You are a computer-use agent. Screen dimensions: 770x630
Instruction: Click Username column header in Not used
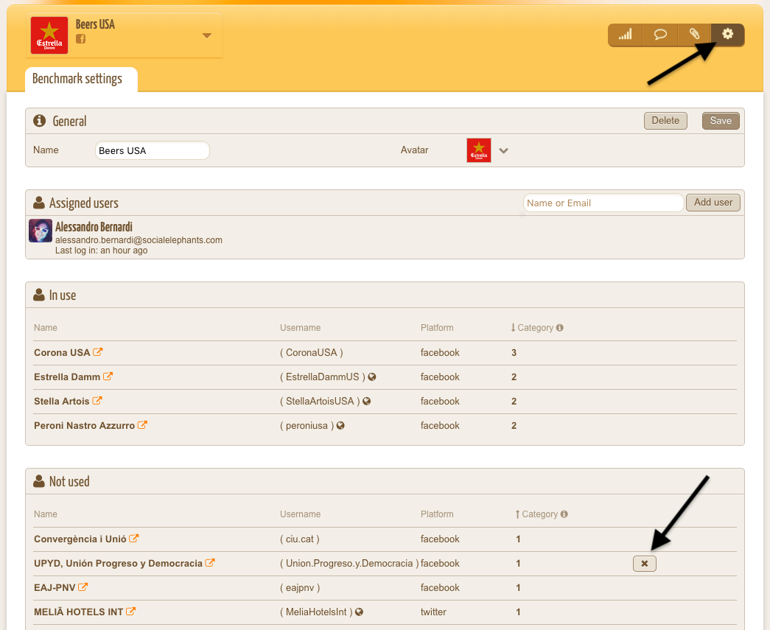[x=300, y=514]
